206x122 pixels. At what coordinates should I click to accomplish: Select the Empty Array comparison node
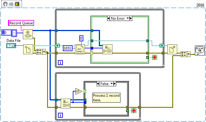pos(78,91)
